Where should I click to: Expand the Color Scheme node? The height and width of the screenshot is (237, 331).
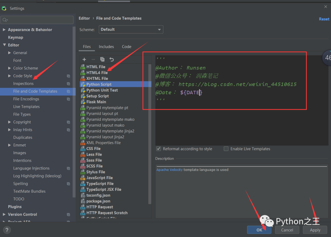(10, 68)
